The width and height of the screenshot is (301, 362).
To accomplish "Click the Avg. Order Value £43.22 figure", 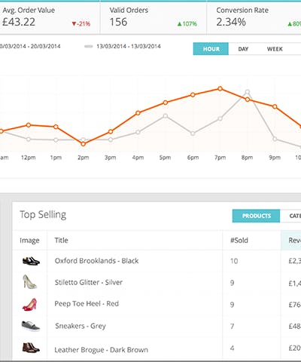I will (x=19, y=22).
